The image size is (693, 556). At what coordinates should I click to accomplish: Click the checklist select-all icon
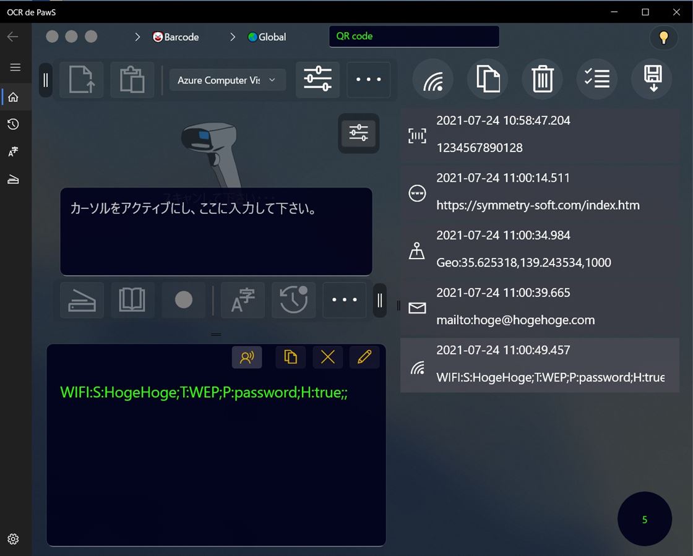point(597,79)
